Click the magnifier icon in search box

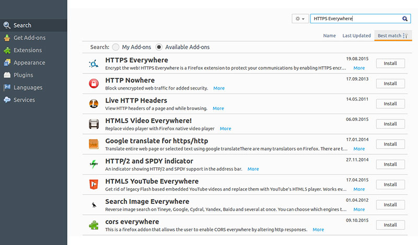click(404, 19)
